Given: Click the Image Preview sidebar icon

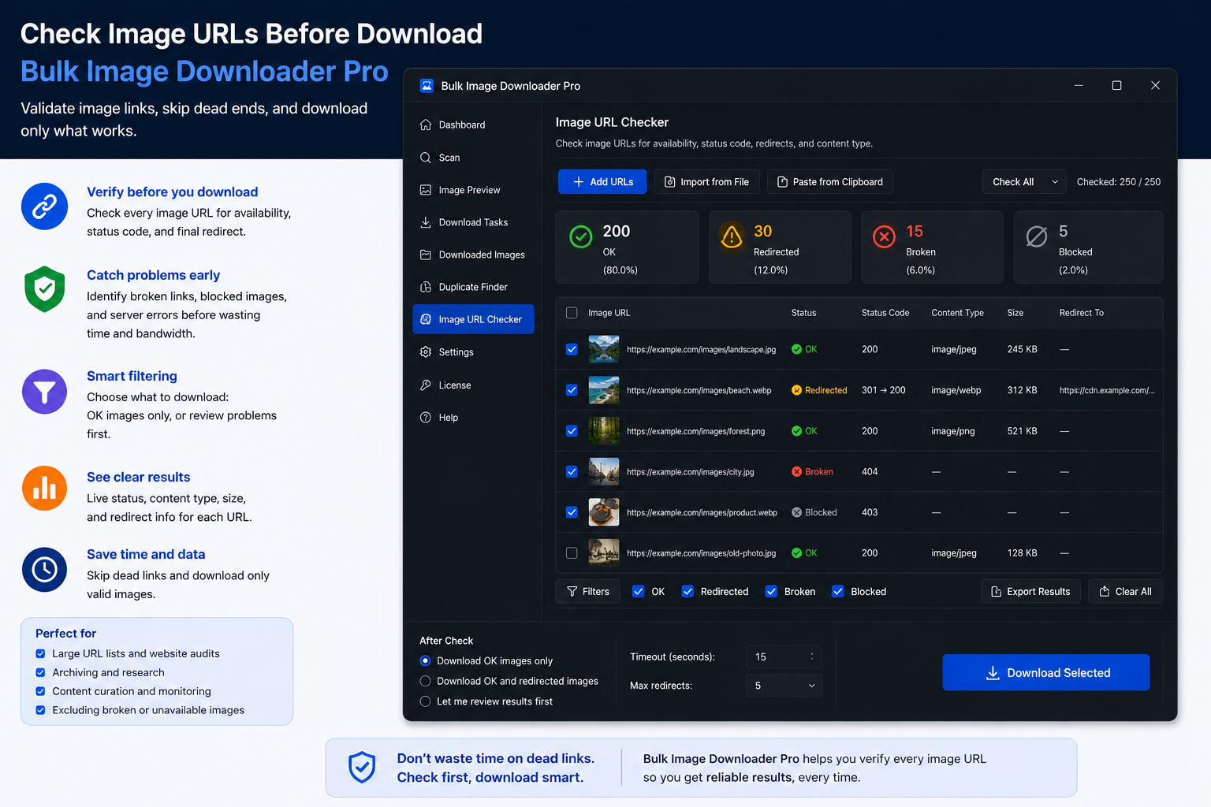Looking at the screenshot, I should pyautogui.click(x=426, y=190).
